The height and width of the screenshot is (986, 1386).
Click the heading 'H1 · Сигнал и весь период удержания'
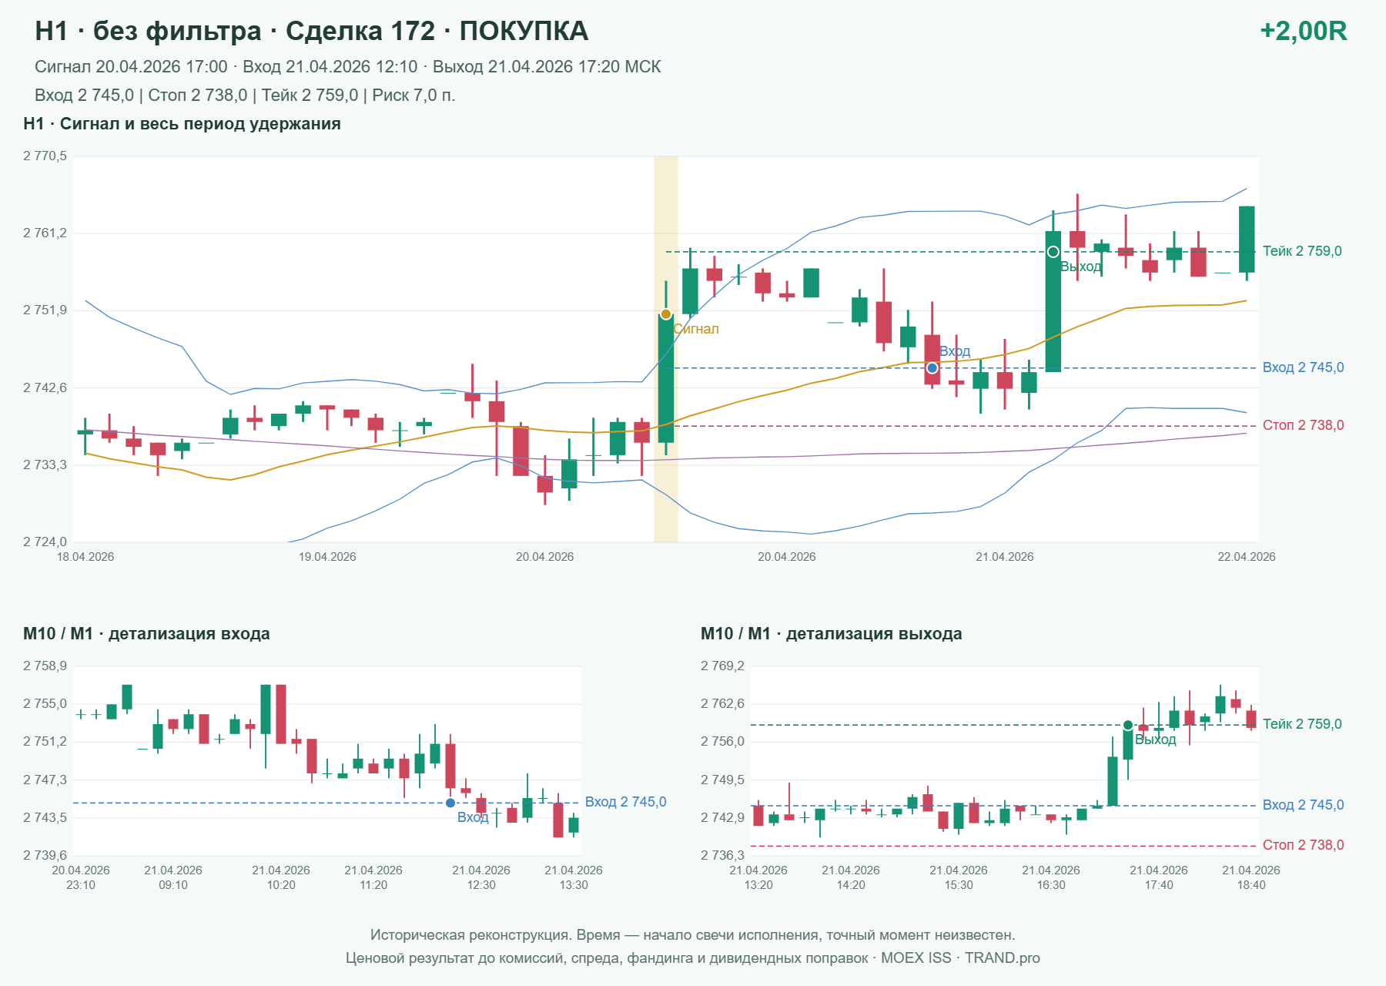[x=182, y=124]
